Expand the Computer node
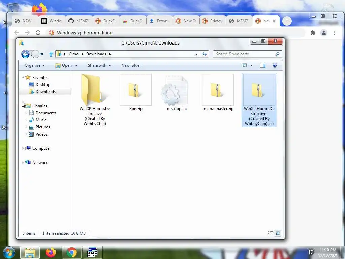Image resolution: width=345 pixels, height=259 pixels. [x=23, y=148]
